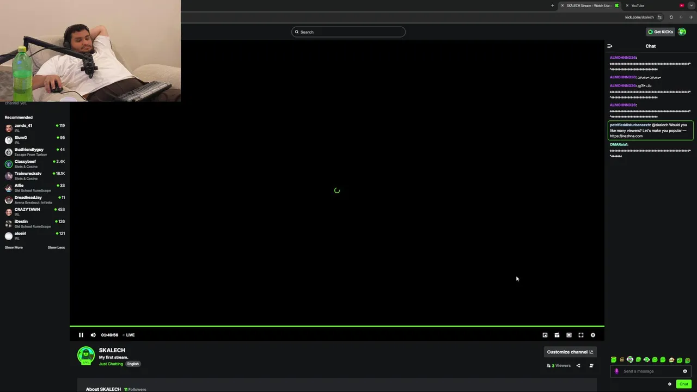697x392 pixels.
Task: Select the SKALECH Stream browser tab
Action: 588,5
